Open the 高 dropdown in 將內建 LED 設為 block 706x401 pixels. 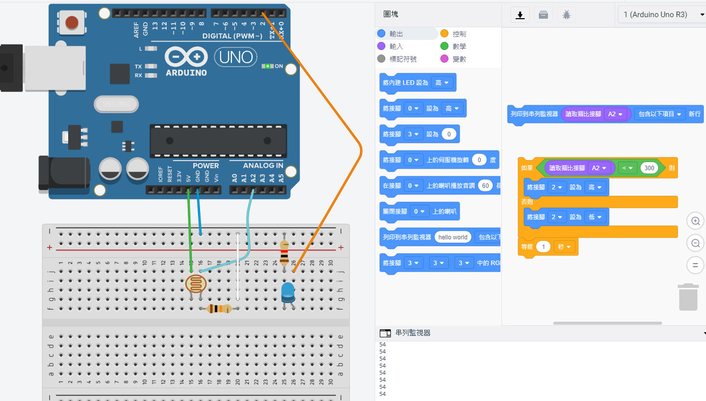[442, 82]
